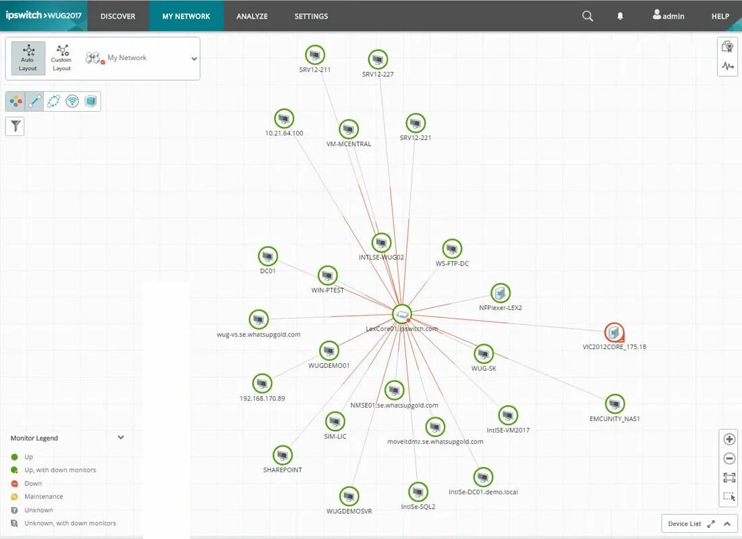Open the ANALYZE menu
This screenshot has width=742, height=539.
click(252, 16)
